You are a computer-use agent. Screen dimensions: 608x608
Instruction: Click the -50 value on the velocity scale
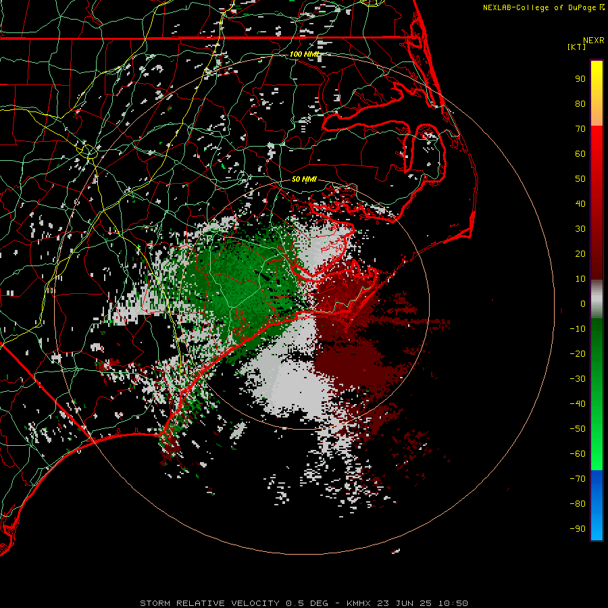[x=578, y=429]
